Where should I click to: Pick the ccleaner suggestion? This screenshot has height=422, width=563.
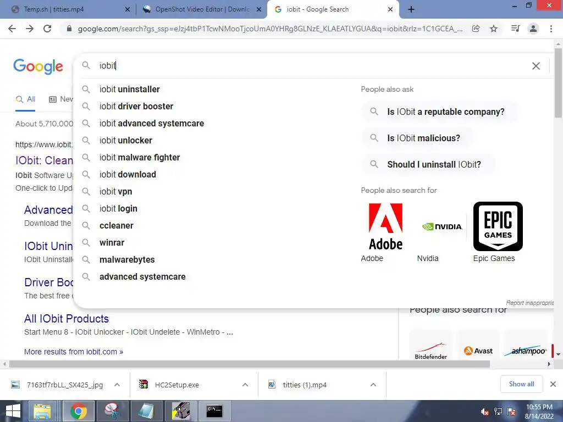pyautogui.click(x=117, y=226)
